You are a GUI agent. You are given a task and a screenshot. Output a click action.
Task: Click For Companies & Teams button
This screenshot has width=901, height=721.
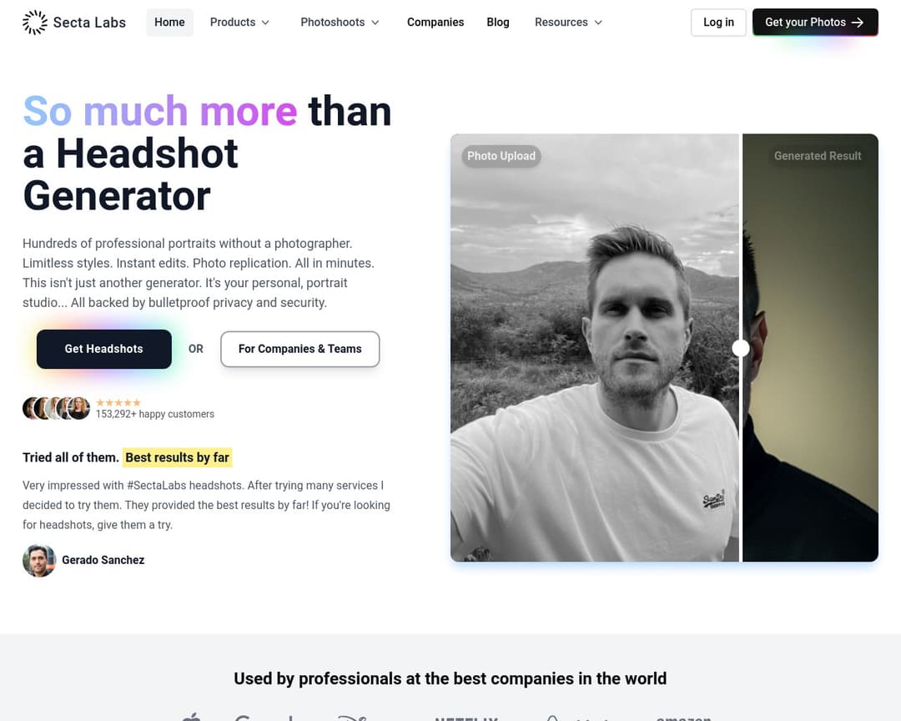pos(300,349)
